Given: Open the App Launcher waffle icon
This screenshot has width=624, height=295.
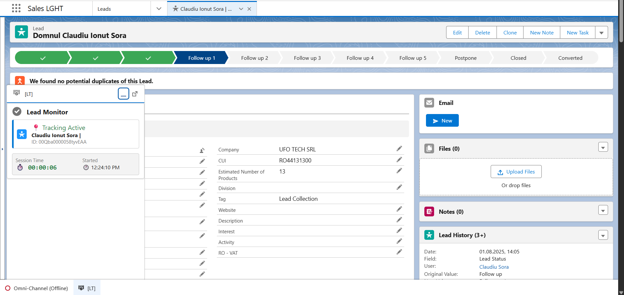Looking at the screenshot, I should [16, 8].
